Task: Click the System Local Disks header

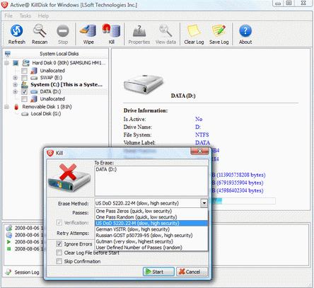Action: coord(59,54)
